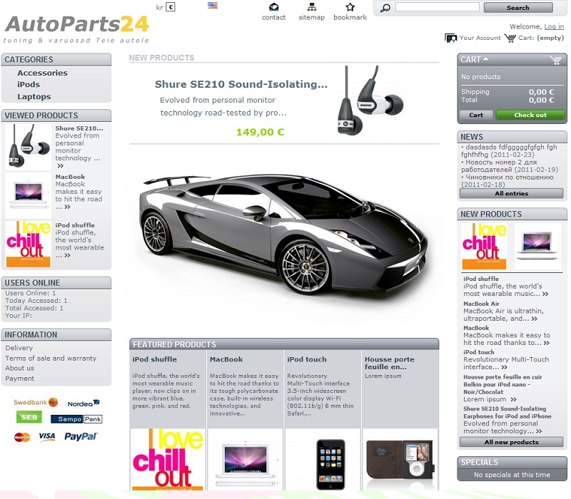This screenshot has width=571, height=499.
Task: Click the green Check out button
Action: (530, 115)
